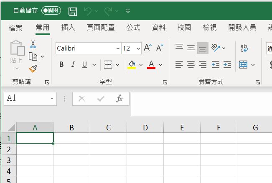272x183 pixels.
Task: Open the Undo history dropdown arrow
Action: pos(96,11)
